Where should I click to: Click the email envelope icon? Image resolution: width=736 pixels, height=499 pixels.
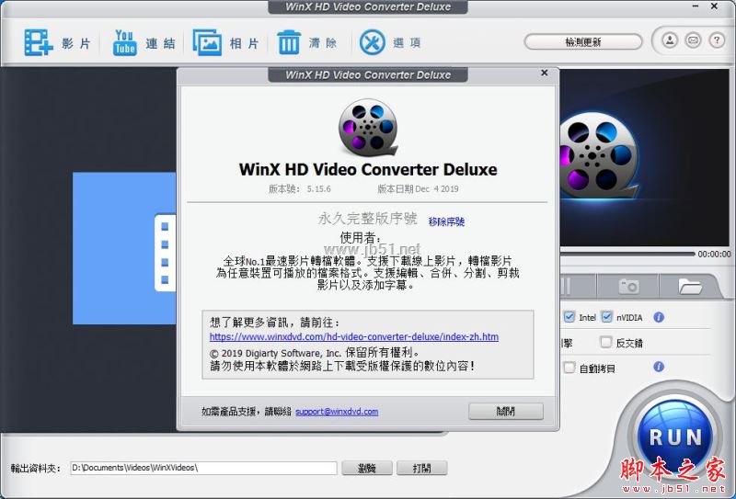[x=693, y=40]
